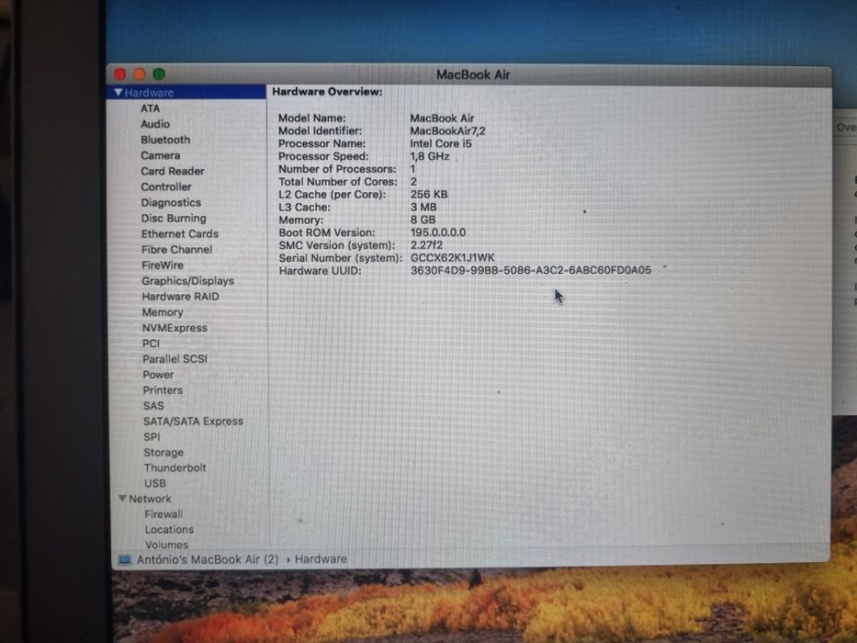Click Boot ROM Version 195.0.0.0.0
This screenshot has height=643, width=857.
coord(438,232)
